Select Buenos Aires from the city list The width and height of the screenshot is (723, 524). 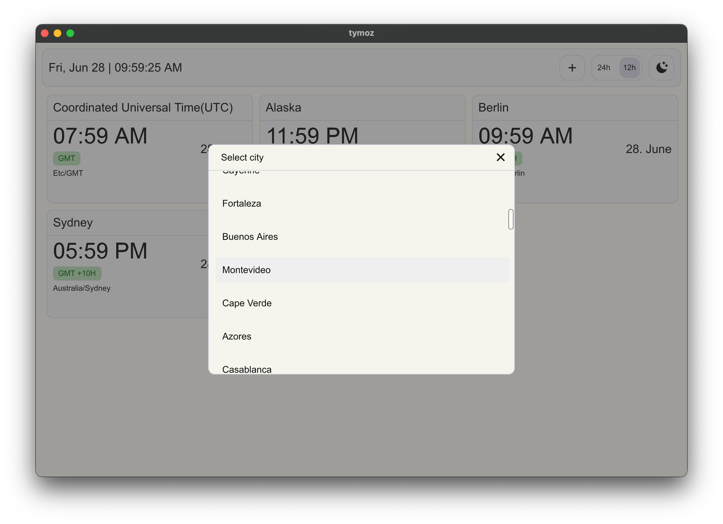point(250,237)
